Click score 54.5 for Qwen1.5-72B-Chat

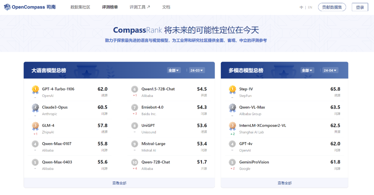point(202,89)
